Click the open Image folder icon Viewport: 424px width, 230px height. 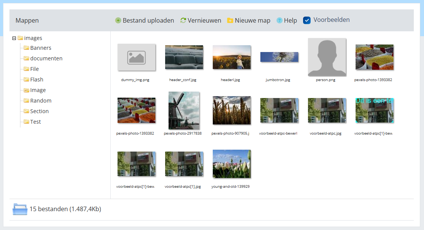pos(26,90)
